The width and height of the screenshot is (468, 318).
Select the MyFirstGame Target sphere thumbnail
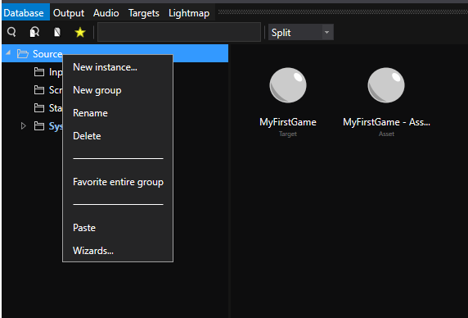288,85
